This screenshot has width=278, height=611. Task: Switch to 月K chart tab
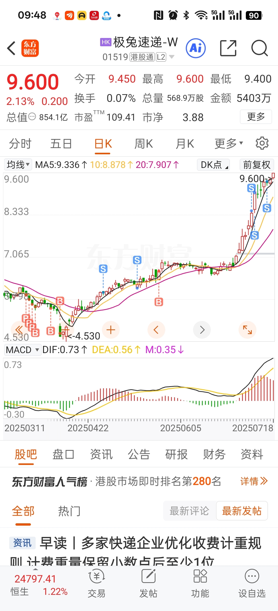tap(185, 143)
